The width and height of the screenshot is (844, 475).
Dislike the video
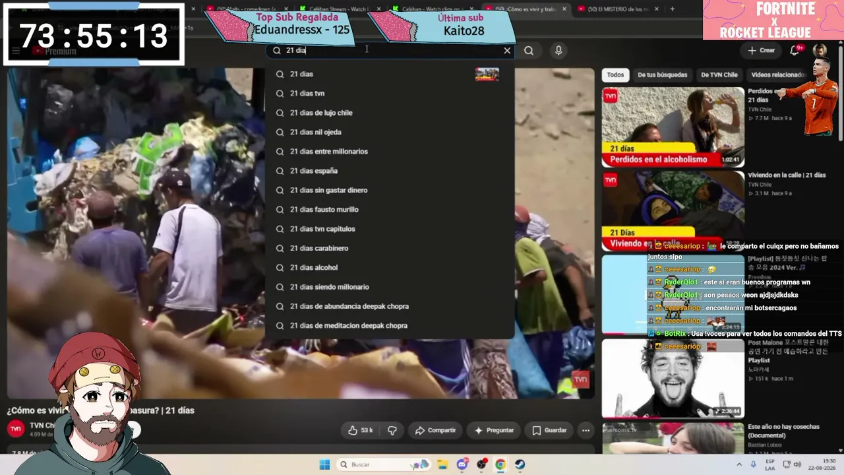392,430
